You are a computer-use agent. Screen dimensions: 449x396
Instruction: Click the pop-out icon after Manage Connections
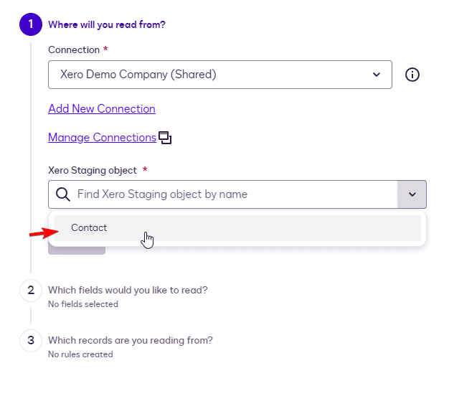(165, 138)
